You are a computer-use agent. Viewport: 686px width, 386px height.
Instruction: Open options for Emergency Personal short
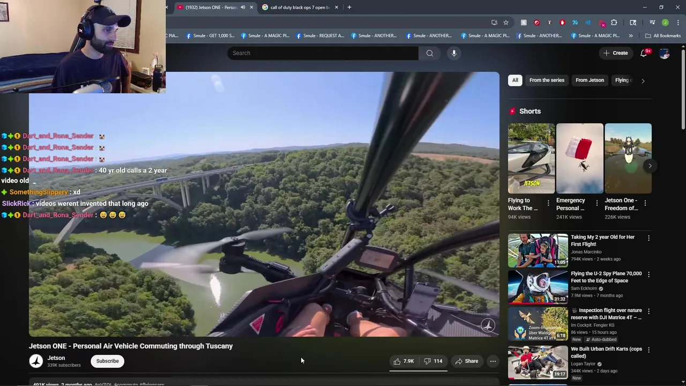[x=596, y=203]
